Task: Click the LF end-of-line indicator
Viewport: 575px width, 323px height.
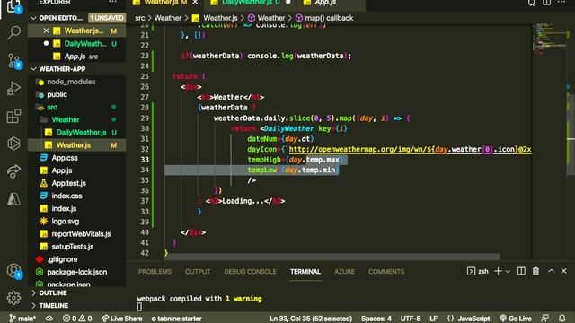Action: point(433,319)
